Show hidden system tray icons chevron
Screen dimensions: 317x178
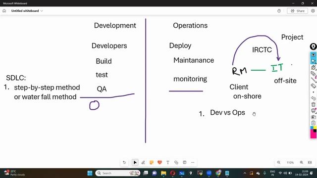click(245, 173)
